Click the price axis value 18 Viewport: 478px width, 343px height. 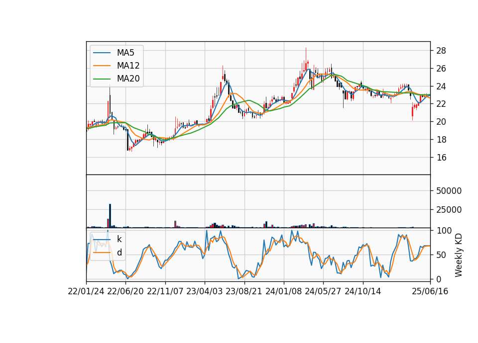pos(441,140)
